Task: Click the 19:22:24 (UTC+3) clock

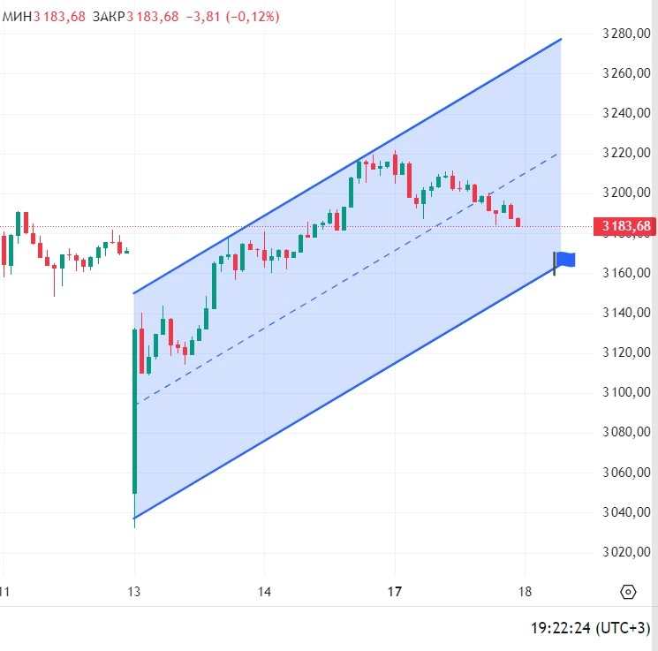Action: pos(590,628)
